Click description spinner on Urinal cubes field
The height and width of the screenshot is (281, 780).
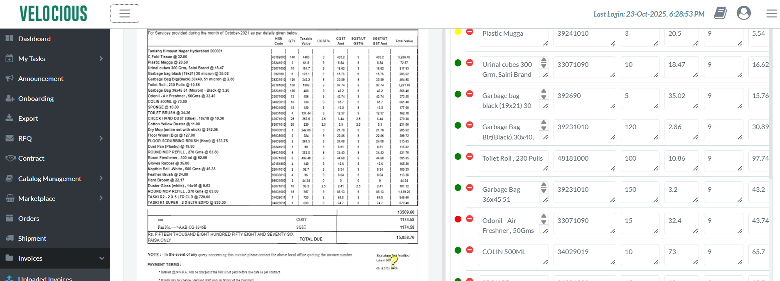tap(544, 63)
